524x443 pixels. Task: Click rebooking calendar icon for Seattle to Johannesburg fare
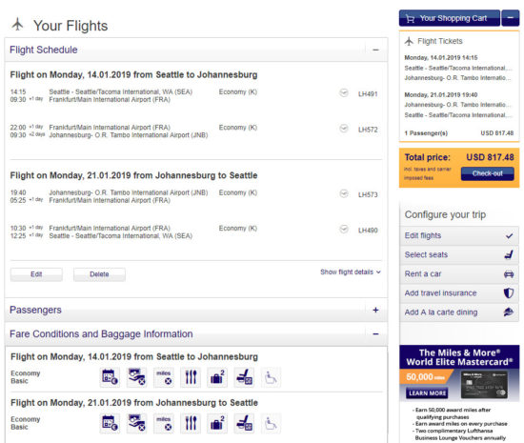(x=110, y=377)
